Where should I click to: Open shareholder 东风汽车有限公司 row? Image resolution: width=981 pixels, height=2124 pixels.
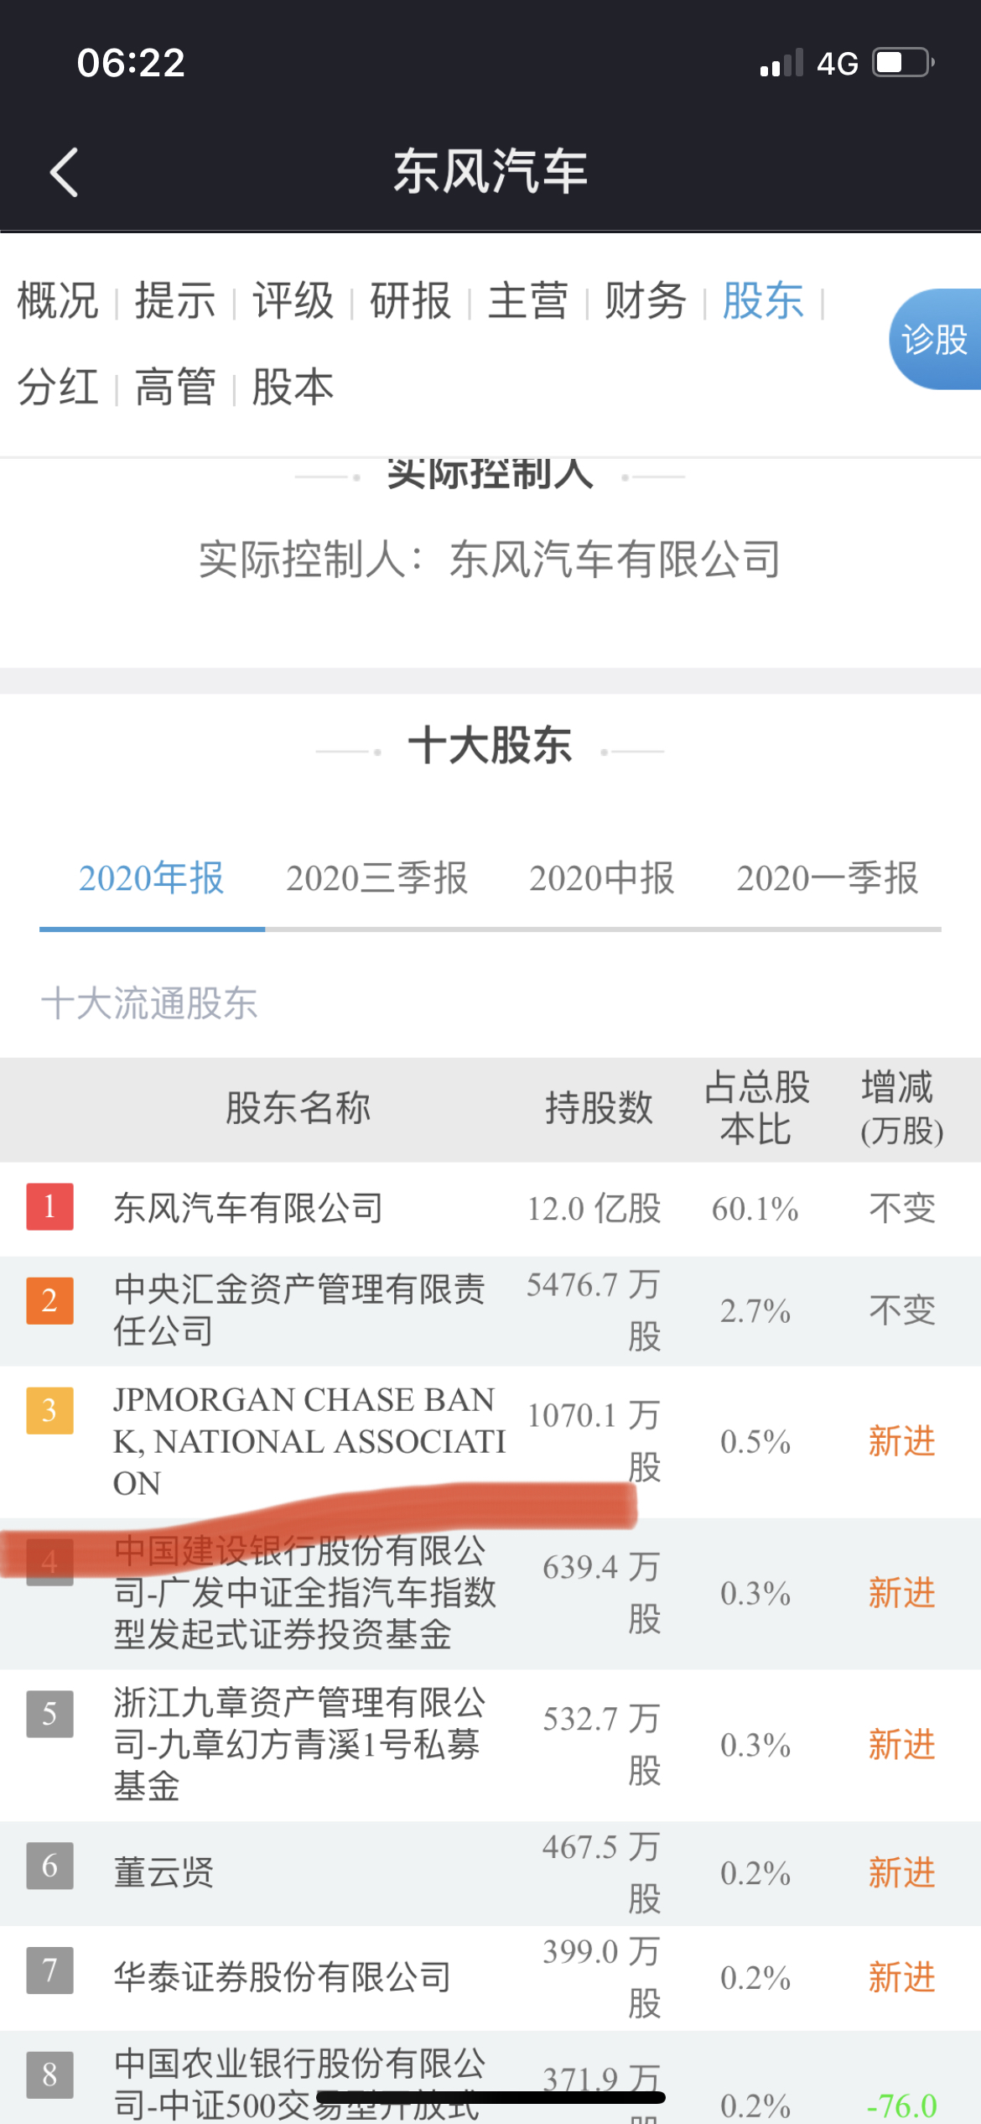tap(248, 1209)
